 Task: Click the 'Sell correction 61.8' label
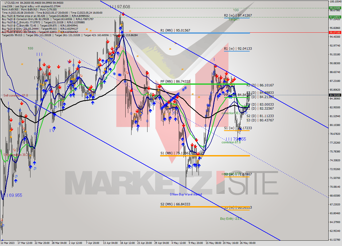tap(16, 95)
